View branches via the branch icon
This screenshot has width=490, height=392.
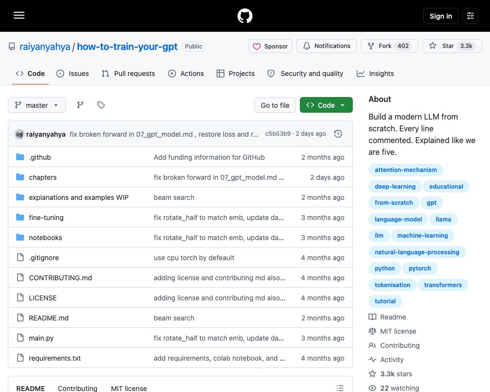pos(80,105)
